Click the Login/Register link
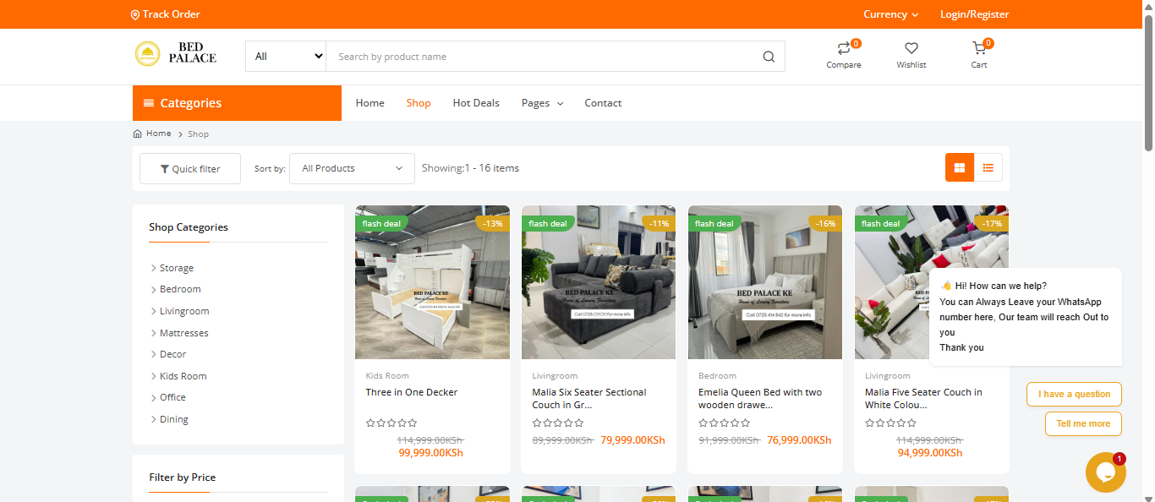Image resolution: width=1155 pixels, height=502 pixels. pos(974,14)
